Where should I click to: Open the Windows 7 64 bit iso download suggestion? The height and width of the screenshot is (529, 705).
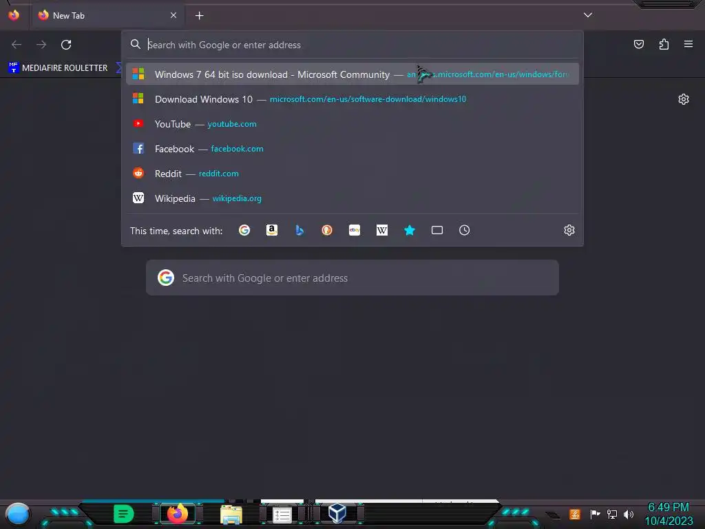click(x=352, y=74)
